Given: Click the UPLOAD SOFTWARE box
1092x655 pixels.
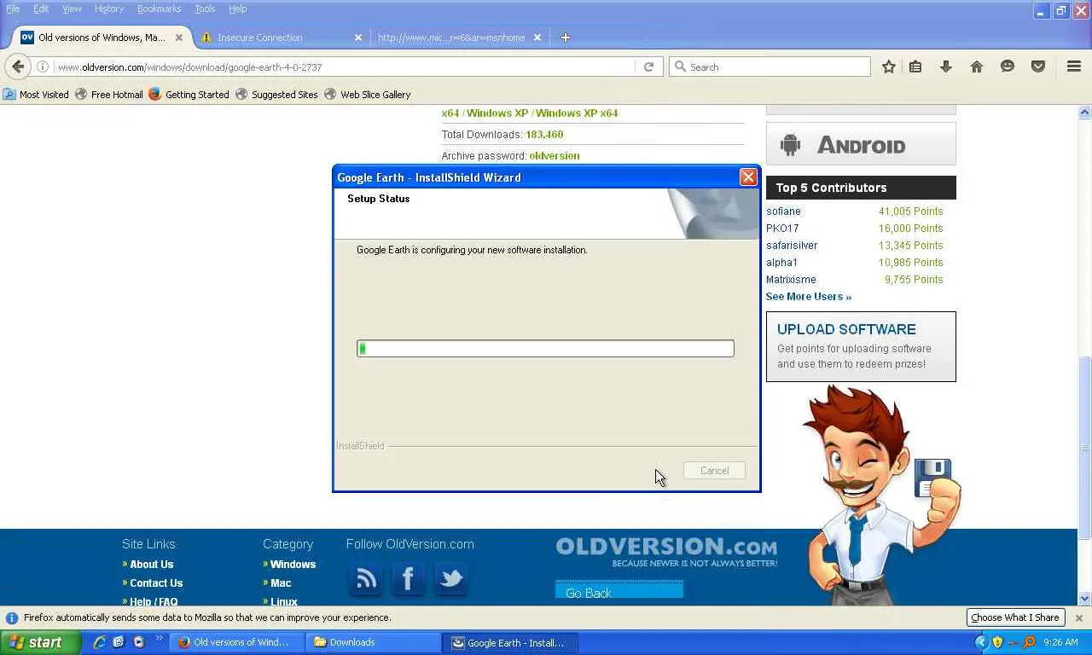Looking at the screenshot, I should click(x=861, y=346).
